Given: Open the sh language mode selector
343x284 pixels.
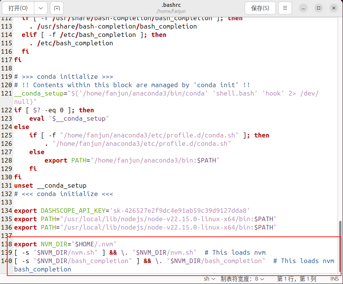Looking at the screenshot, I should (208, 278).
